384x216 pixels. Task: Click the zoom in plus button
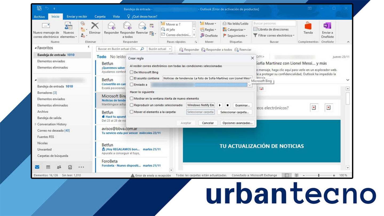tap(334, 175)
